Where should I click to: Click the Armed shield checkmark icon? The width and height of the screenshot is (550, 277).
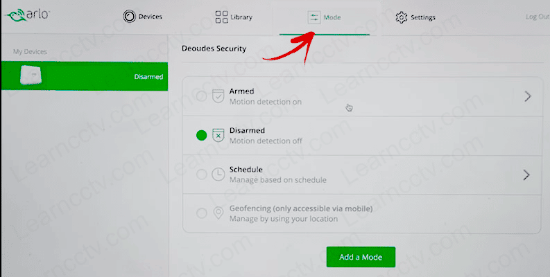click(x=218, y=96)
